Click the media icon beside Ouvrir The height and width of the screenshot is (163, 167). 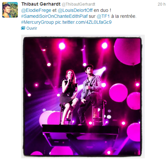click(23, 28)
